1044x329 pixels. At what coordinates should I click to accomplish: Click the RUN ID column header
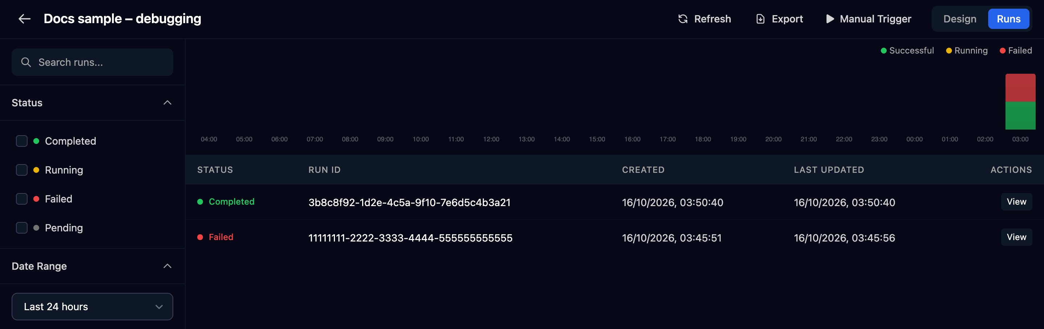(x=324, y=170)
